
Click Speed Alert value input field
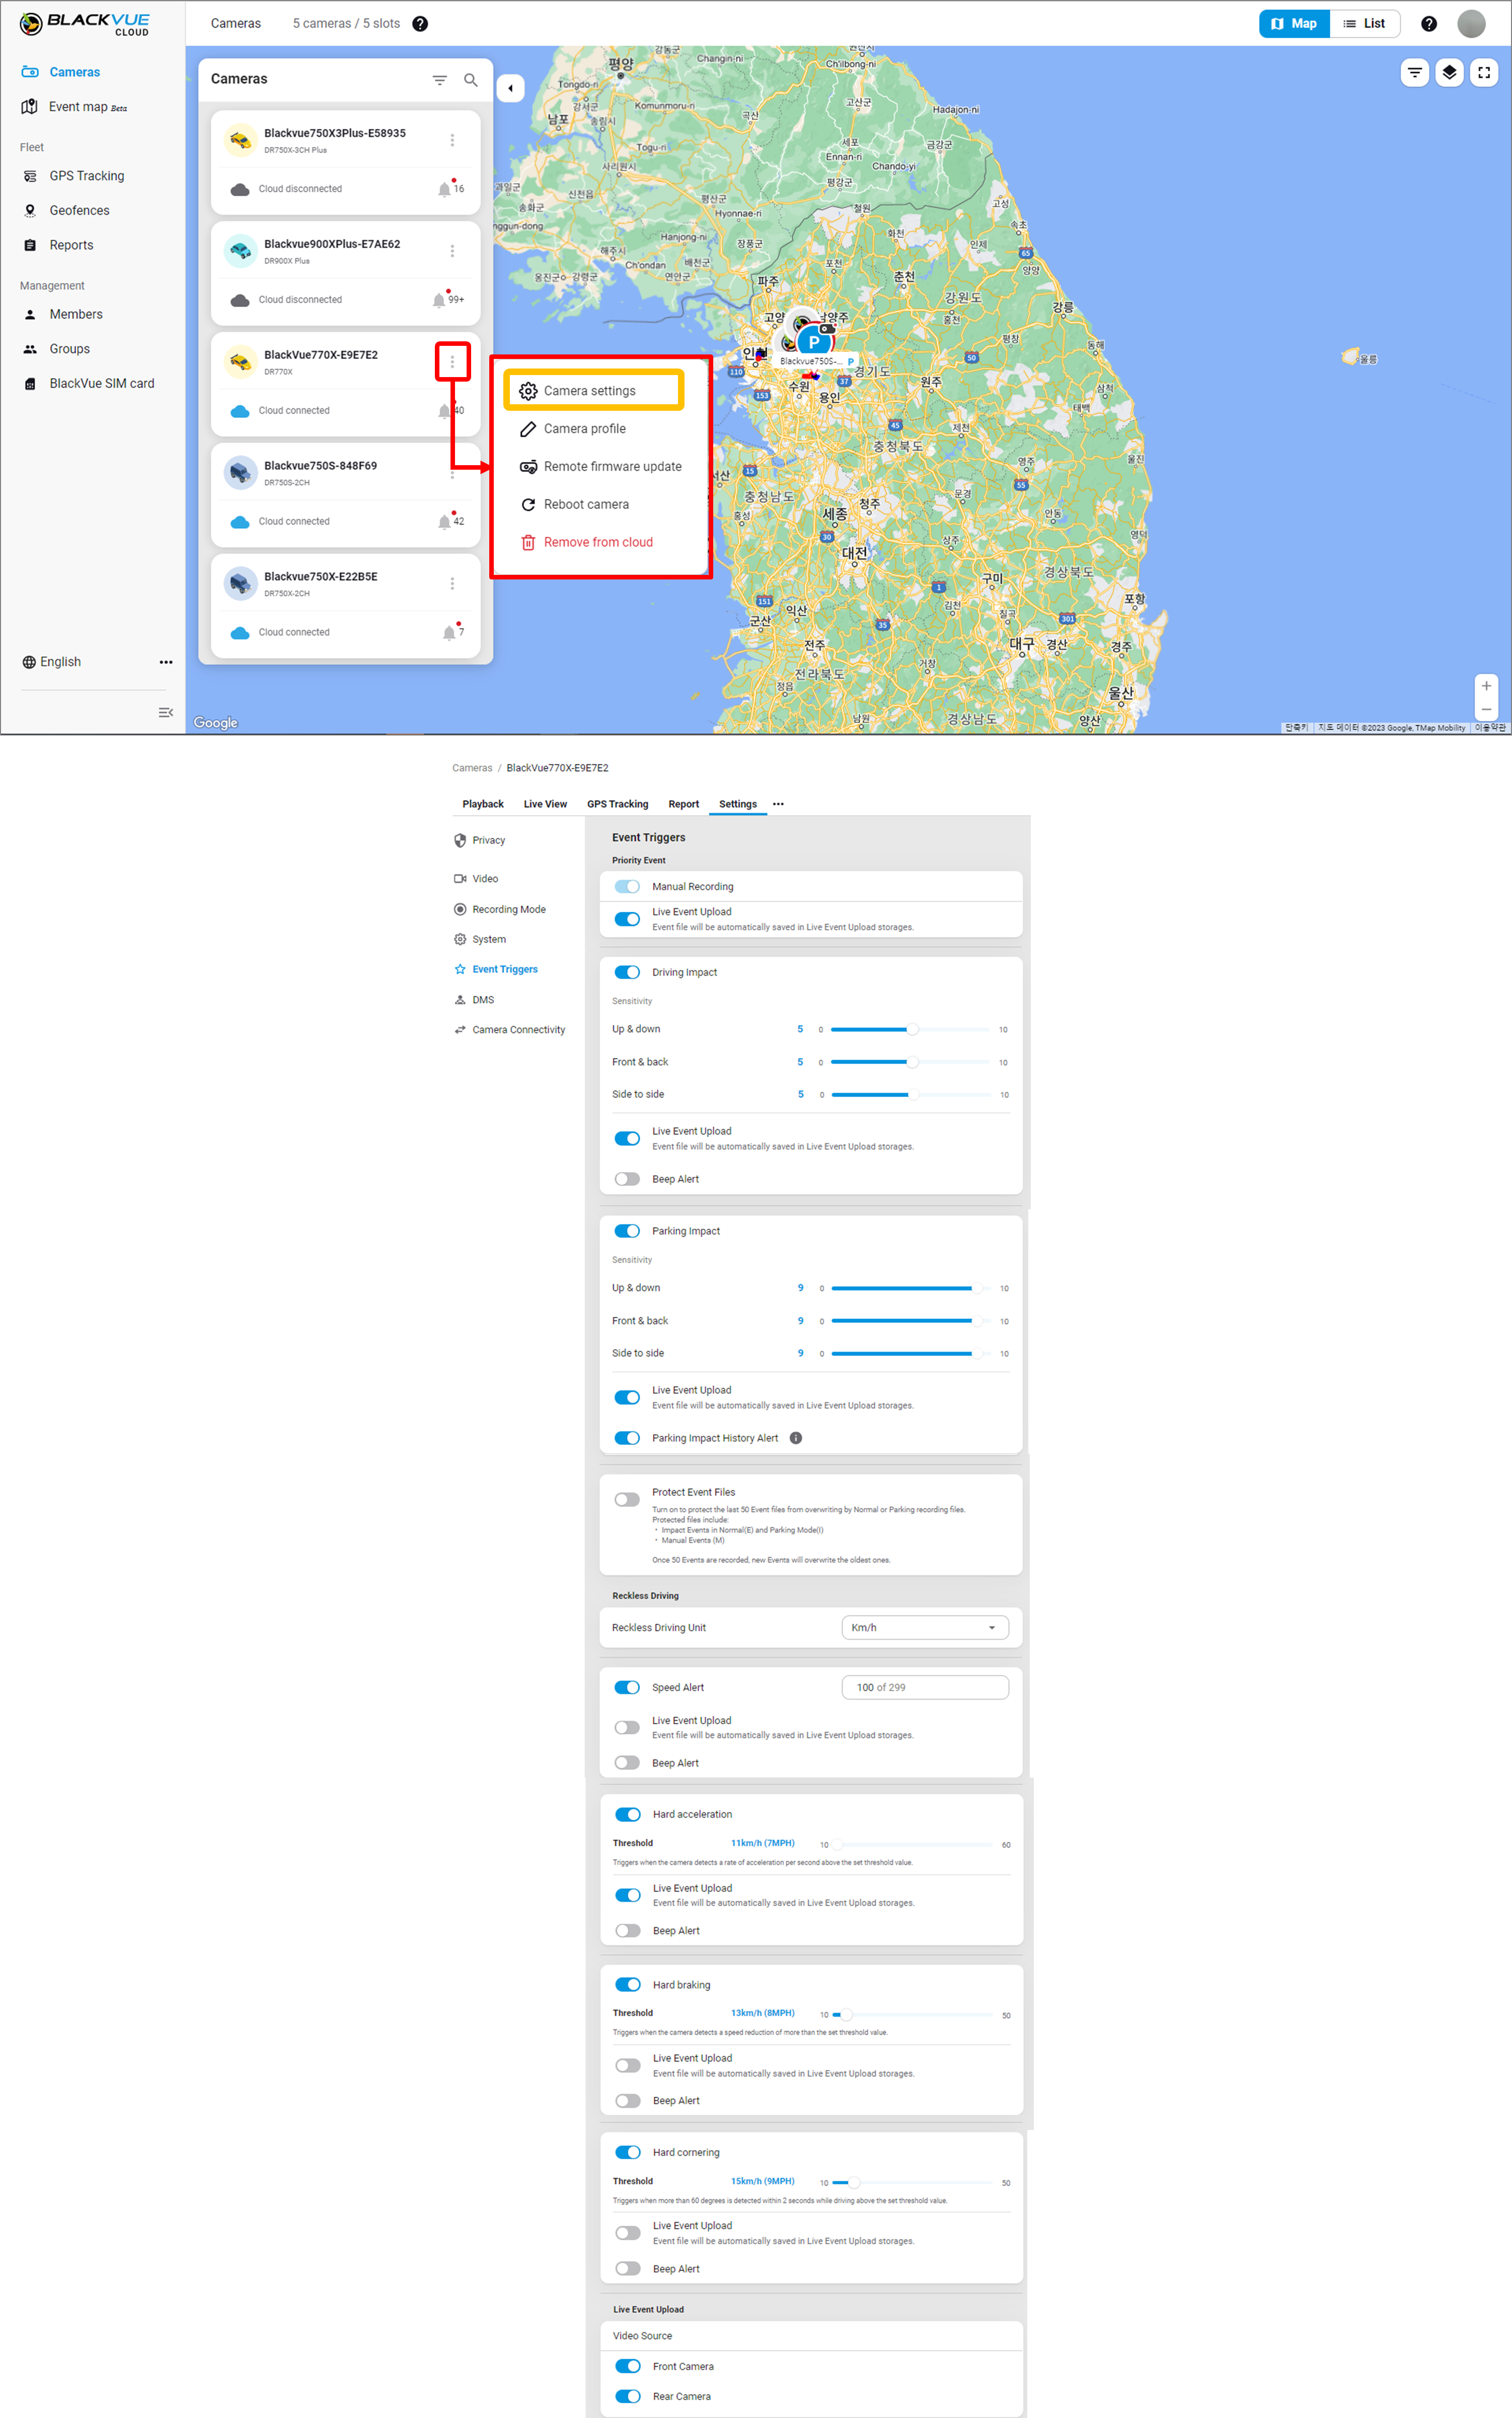click(925, 1687)
